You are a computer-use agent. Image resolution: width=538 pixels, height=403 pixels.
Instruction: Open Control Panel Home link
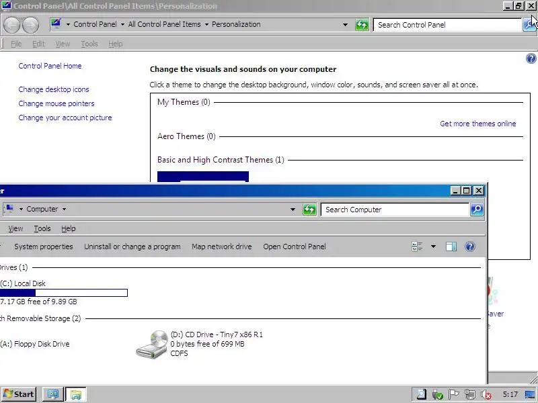[50, 66]
